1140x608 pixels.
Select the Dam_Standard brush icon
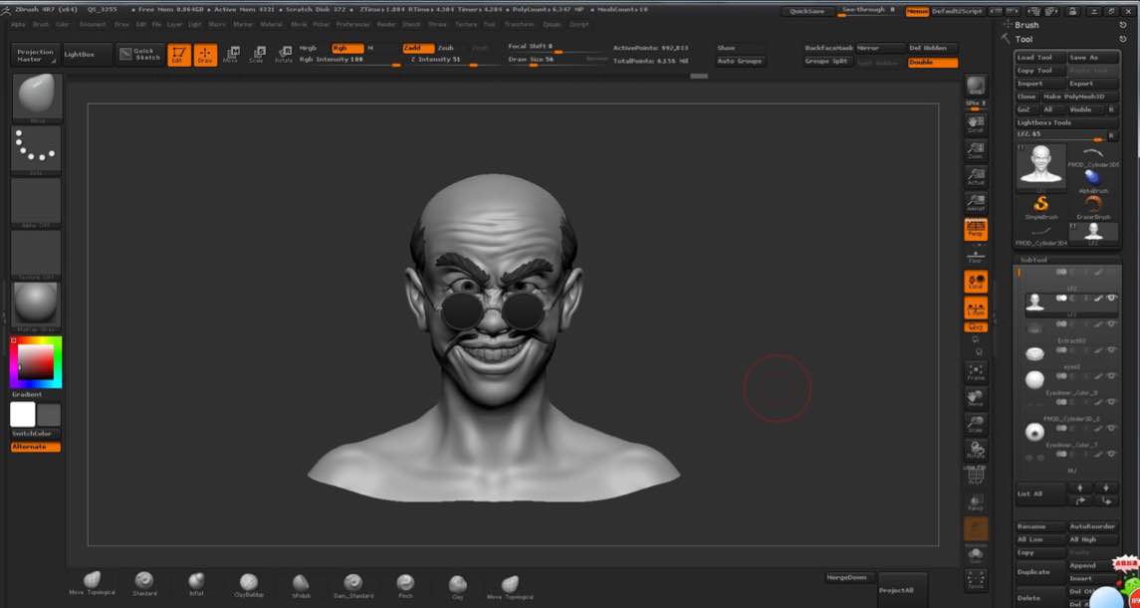pyautogui.click(x=352, y=583)
